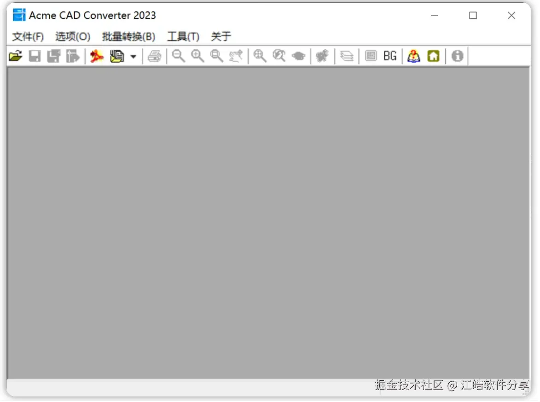540x402 pixels.
Task: Open the 文件(F) menu
Action: pyautogui.click(x=28, y=36)
